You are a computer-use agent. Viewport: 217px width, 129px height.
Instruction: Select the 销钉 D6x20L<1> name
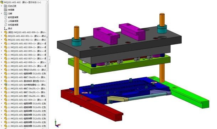coord(26,77)
